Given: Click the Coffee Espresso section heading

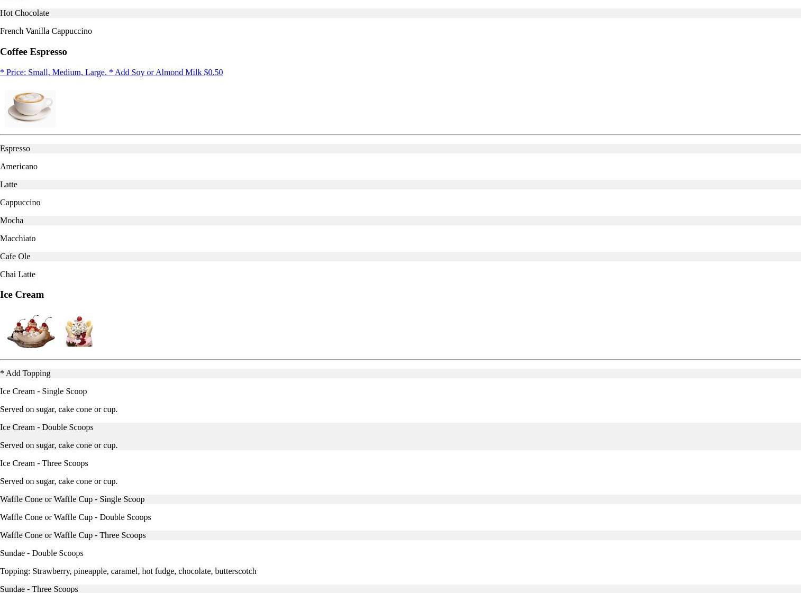Looking at the screenshot, I should (x=33, y=51).
